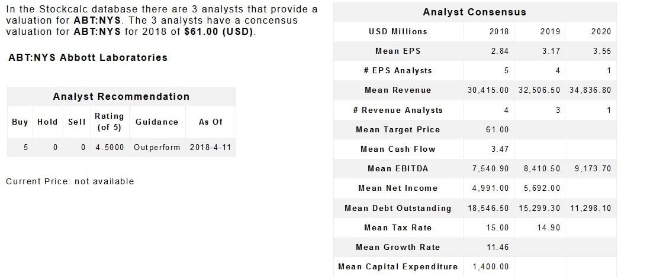Click the Mean Revenue row label
650x280 pixels.
pyautogui.click(x=398, y=90)
